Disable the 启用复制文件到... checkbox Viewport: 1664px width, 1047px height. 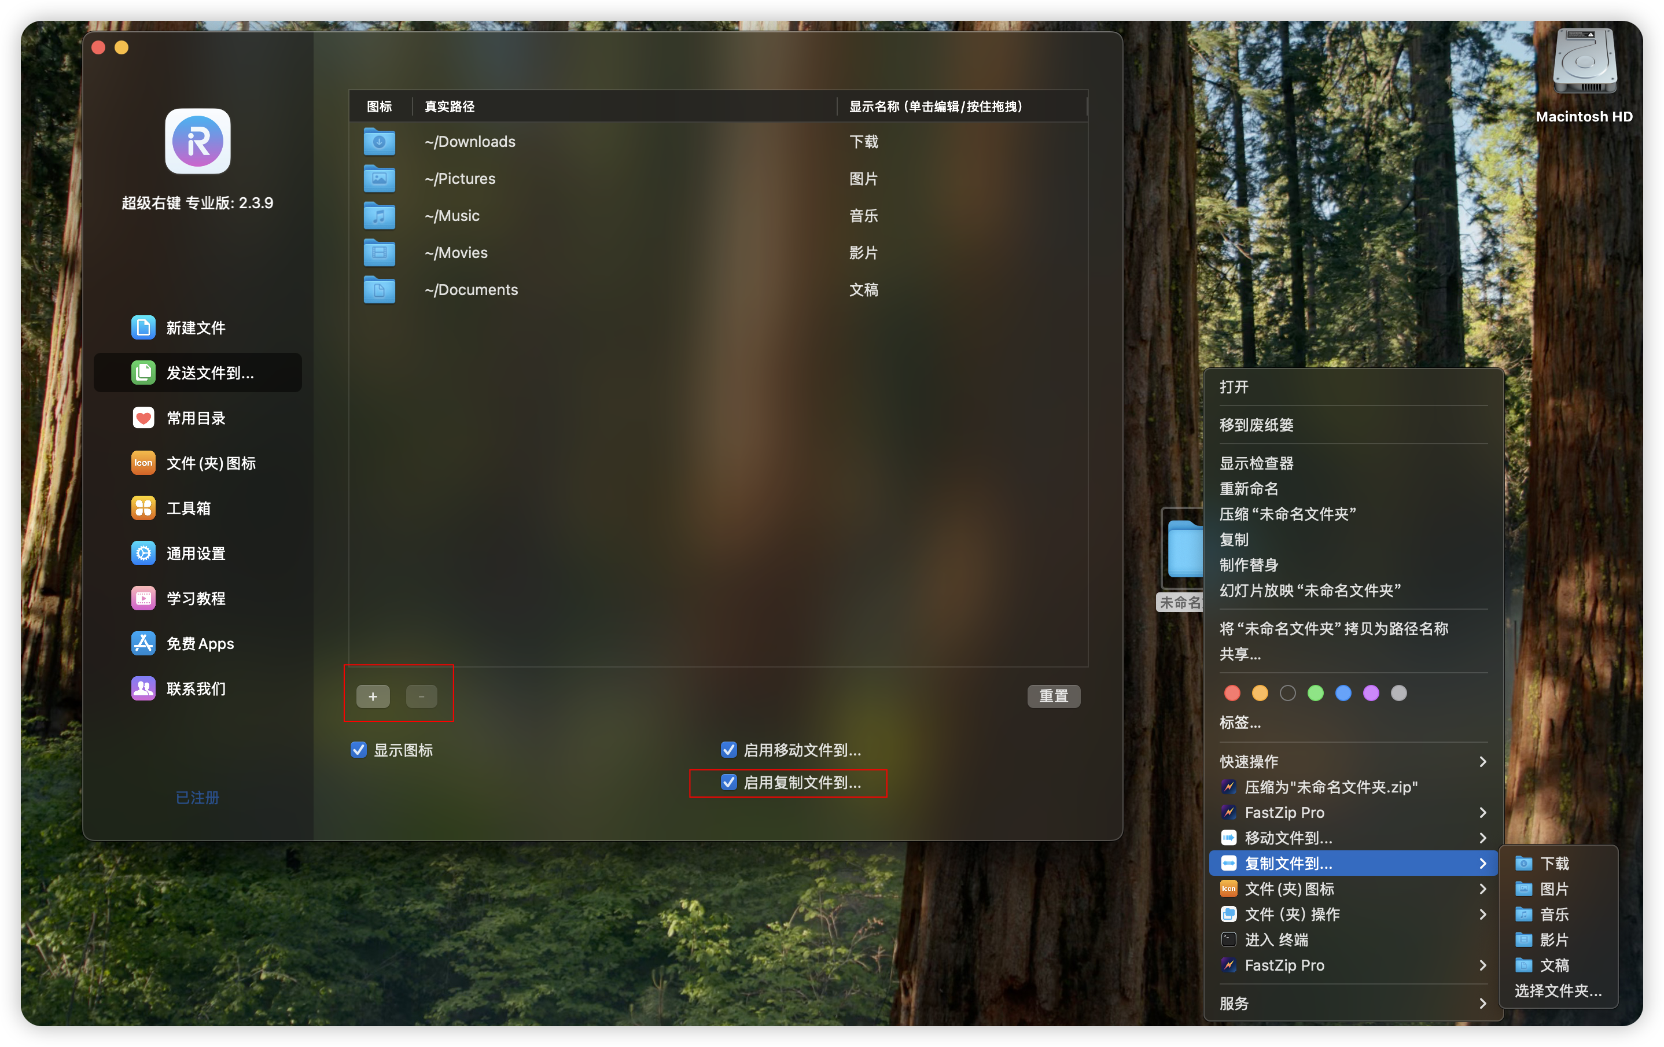pos(728,782)
